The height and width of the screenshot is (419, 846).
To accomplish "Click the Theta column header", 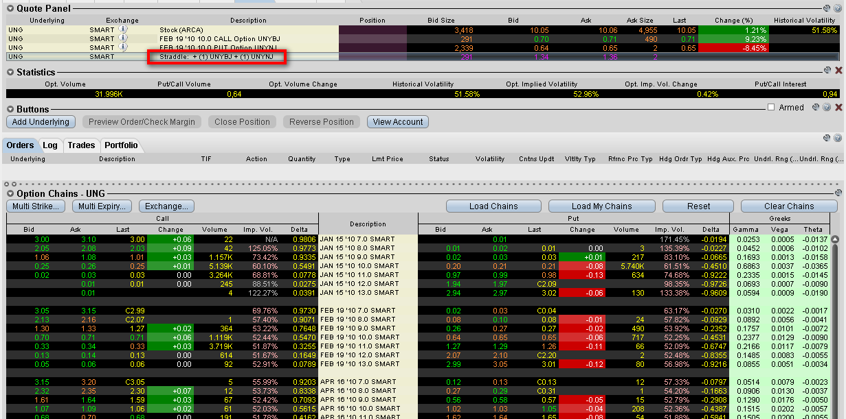I will click(812, 230).
